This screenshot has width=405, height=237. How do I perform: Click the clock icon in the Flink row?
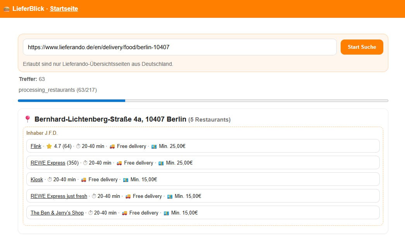tap(78, 146)
